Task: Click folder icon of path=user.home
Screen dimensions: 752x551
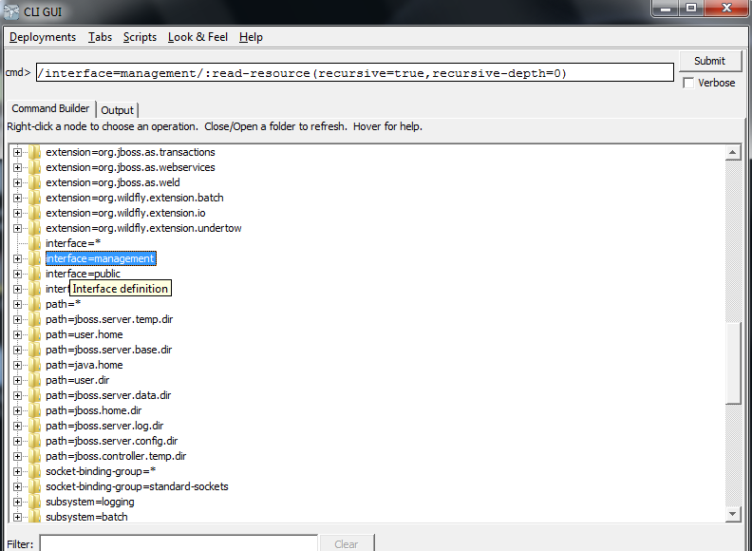Action: 34,334
